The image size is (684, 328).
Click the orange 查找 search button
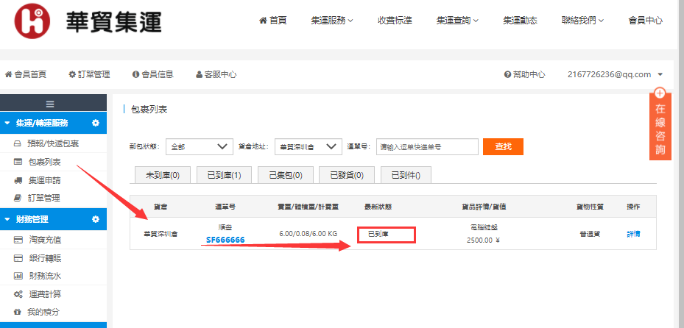pyautogui.click(x=503, y=146)
